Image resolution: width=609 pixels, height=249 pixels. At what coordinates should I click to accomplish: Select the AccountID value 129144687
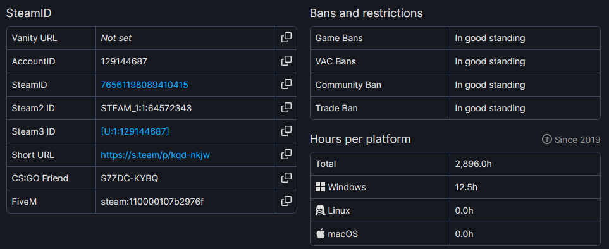pos(124,61)
